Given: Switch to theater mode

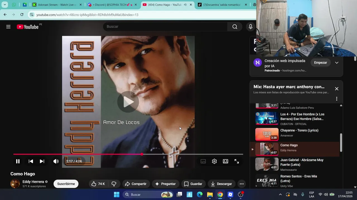Looking at the screenshot, I should pos(225,161).
